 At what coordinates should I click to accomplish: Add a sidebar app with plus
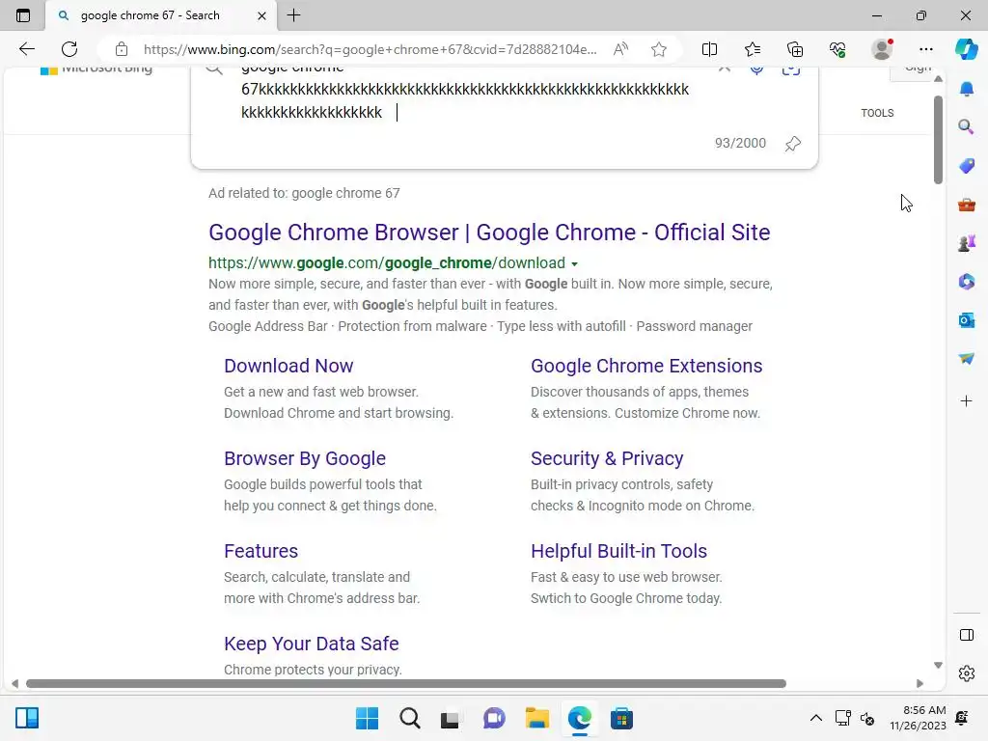[x=967, y=400]
